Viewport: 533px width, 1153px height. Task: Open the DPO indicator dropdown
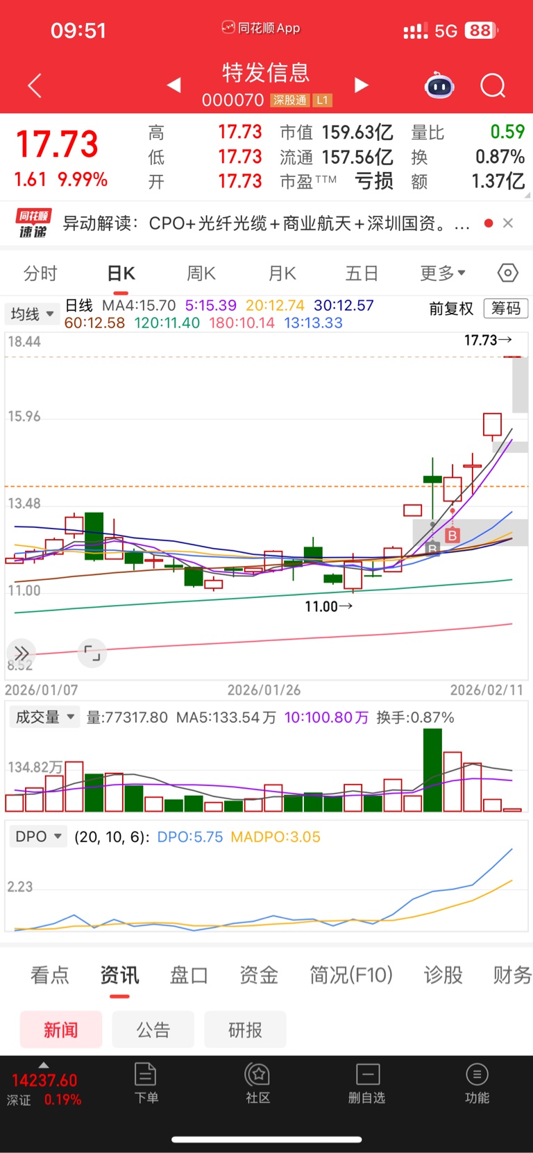coord(37,837)
